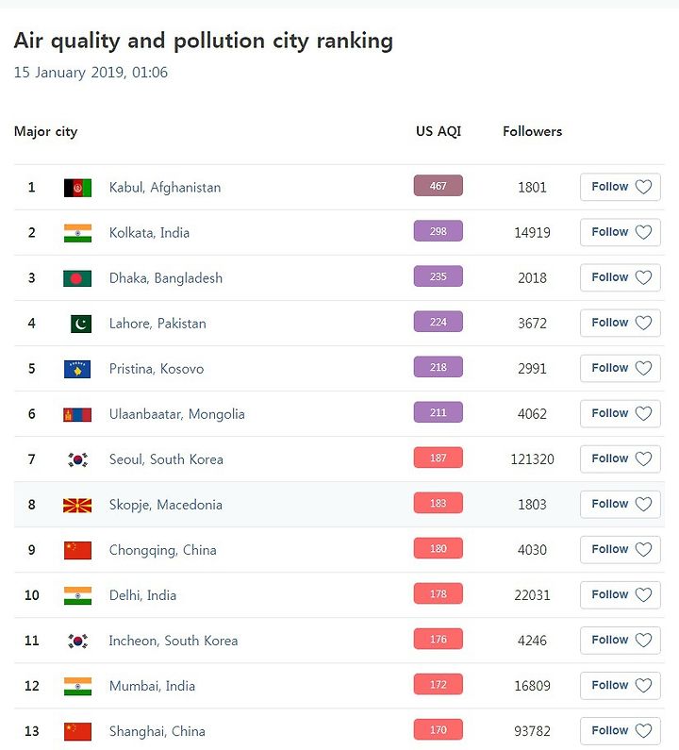Click the Pakistan flag beside Lahore
Viewport: 679px width, 750px height.
point(81,324)
